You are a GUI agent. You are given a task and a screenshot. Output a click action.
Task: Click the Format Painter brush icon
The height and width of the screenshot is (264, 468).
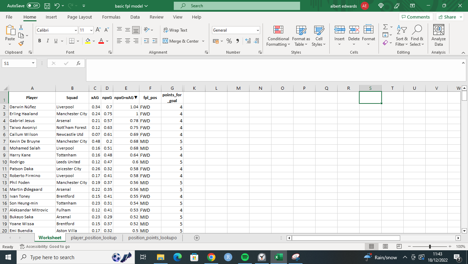click(x=21, y=44)
